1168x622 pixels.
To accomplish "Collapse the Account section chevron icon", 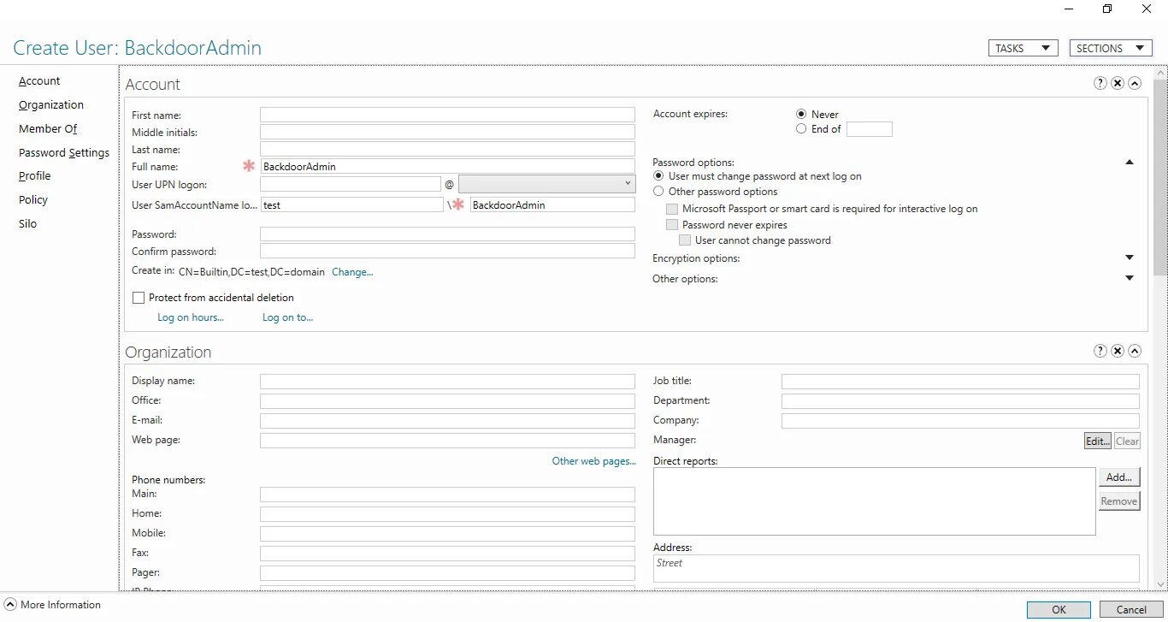I will pos(1135,83).
